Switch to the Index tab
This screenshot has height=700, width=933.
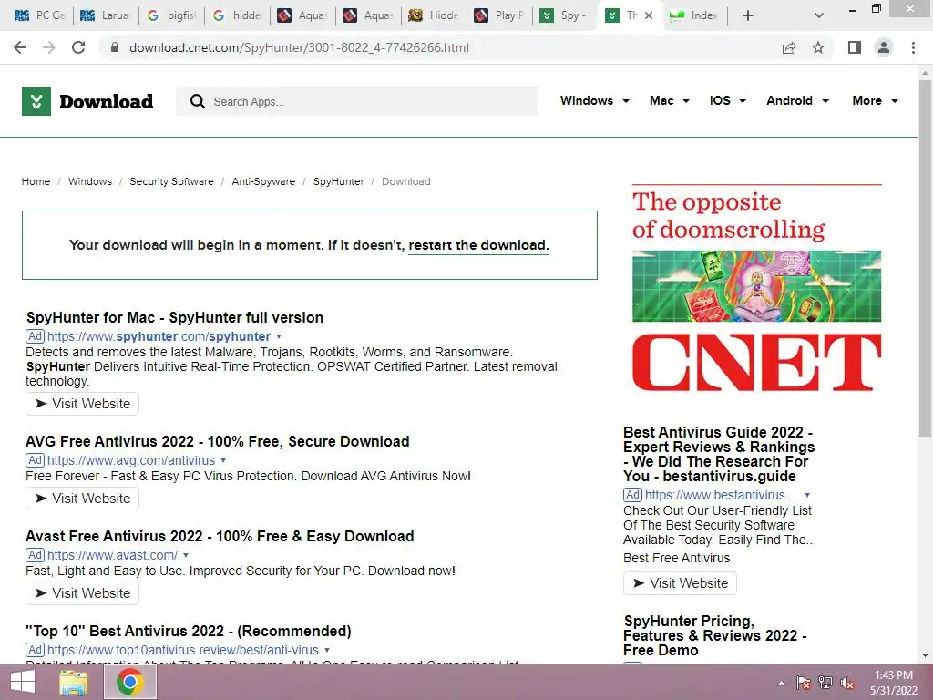point(694,15)
